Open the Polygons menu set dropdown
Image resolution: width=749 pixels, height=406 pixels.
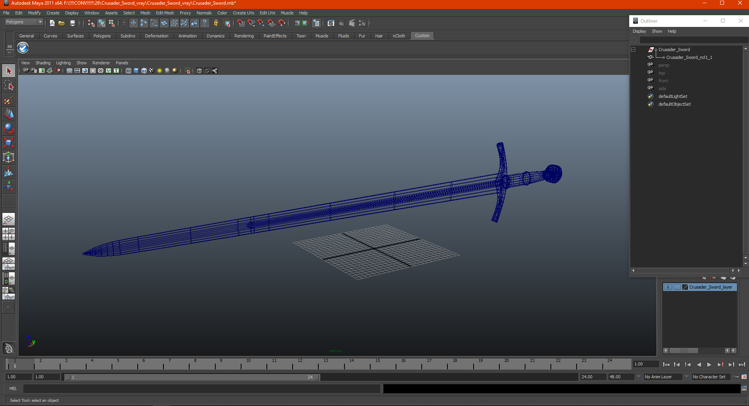click(x=23, y=22)
